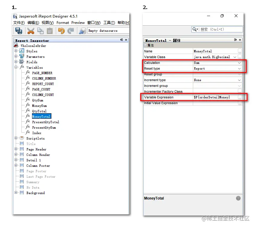Click the Parameters node icon

pyautogui.click(x=22, y=56)
